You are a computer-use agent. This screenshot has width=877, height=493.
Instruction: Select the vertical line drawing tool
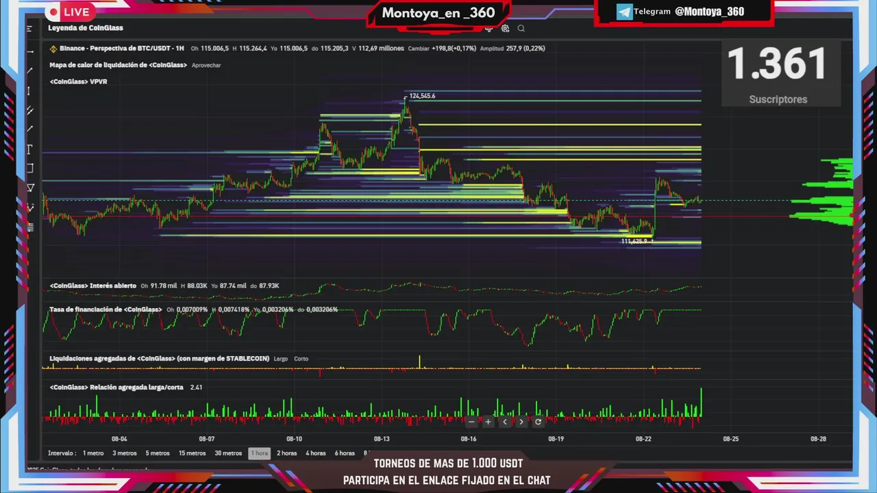click(x=29, y=91)
